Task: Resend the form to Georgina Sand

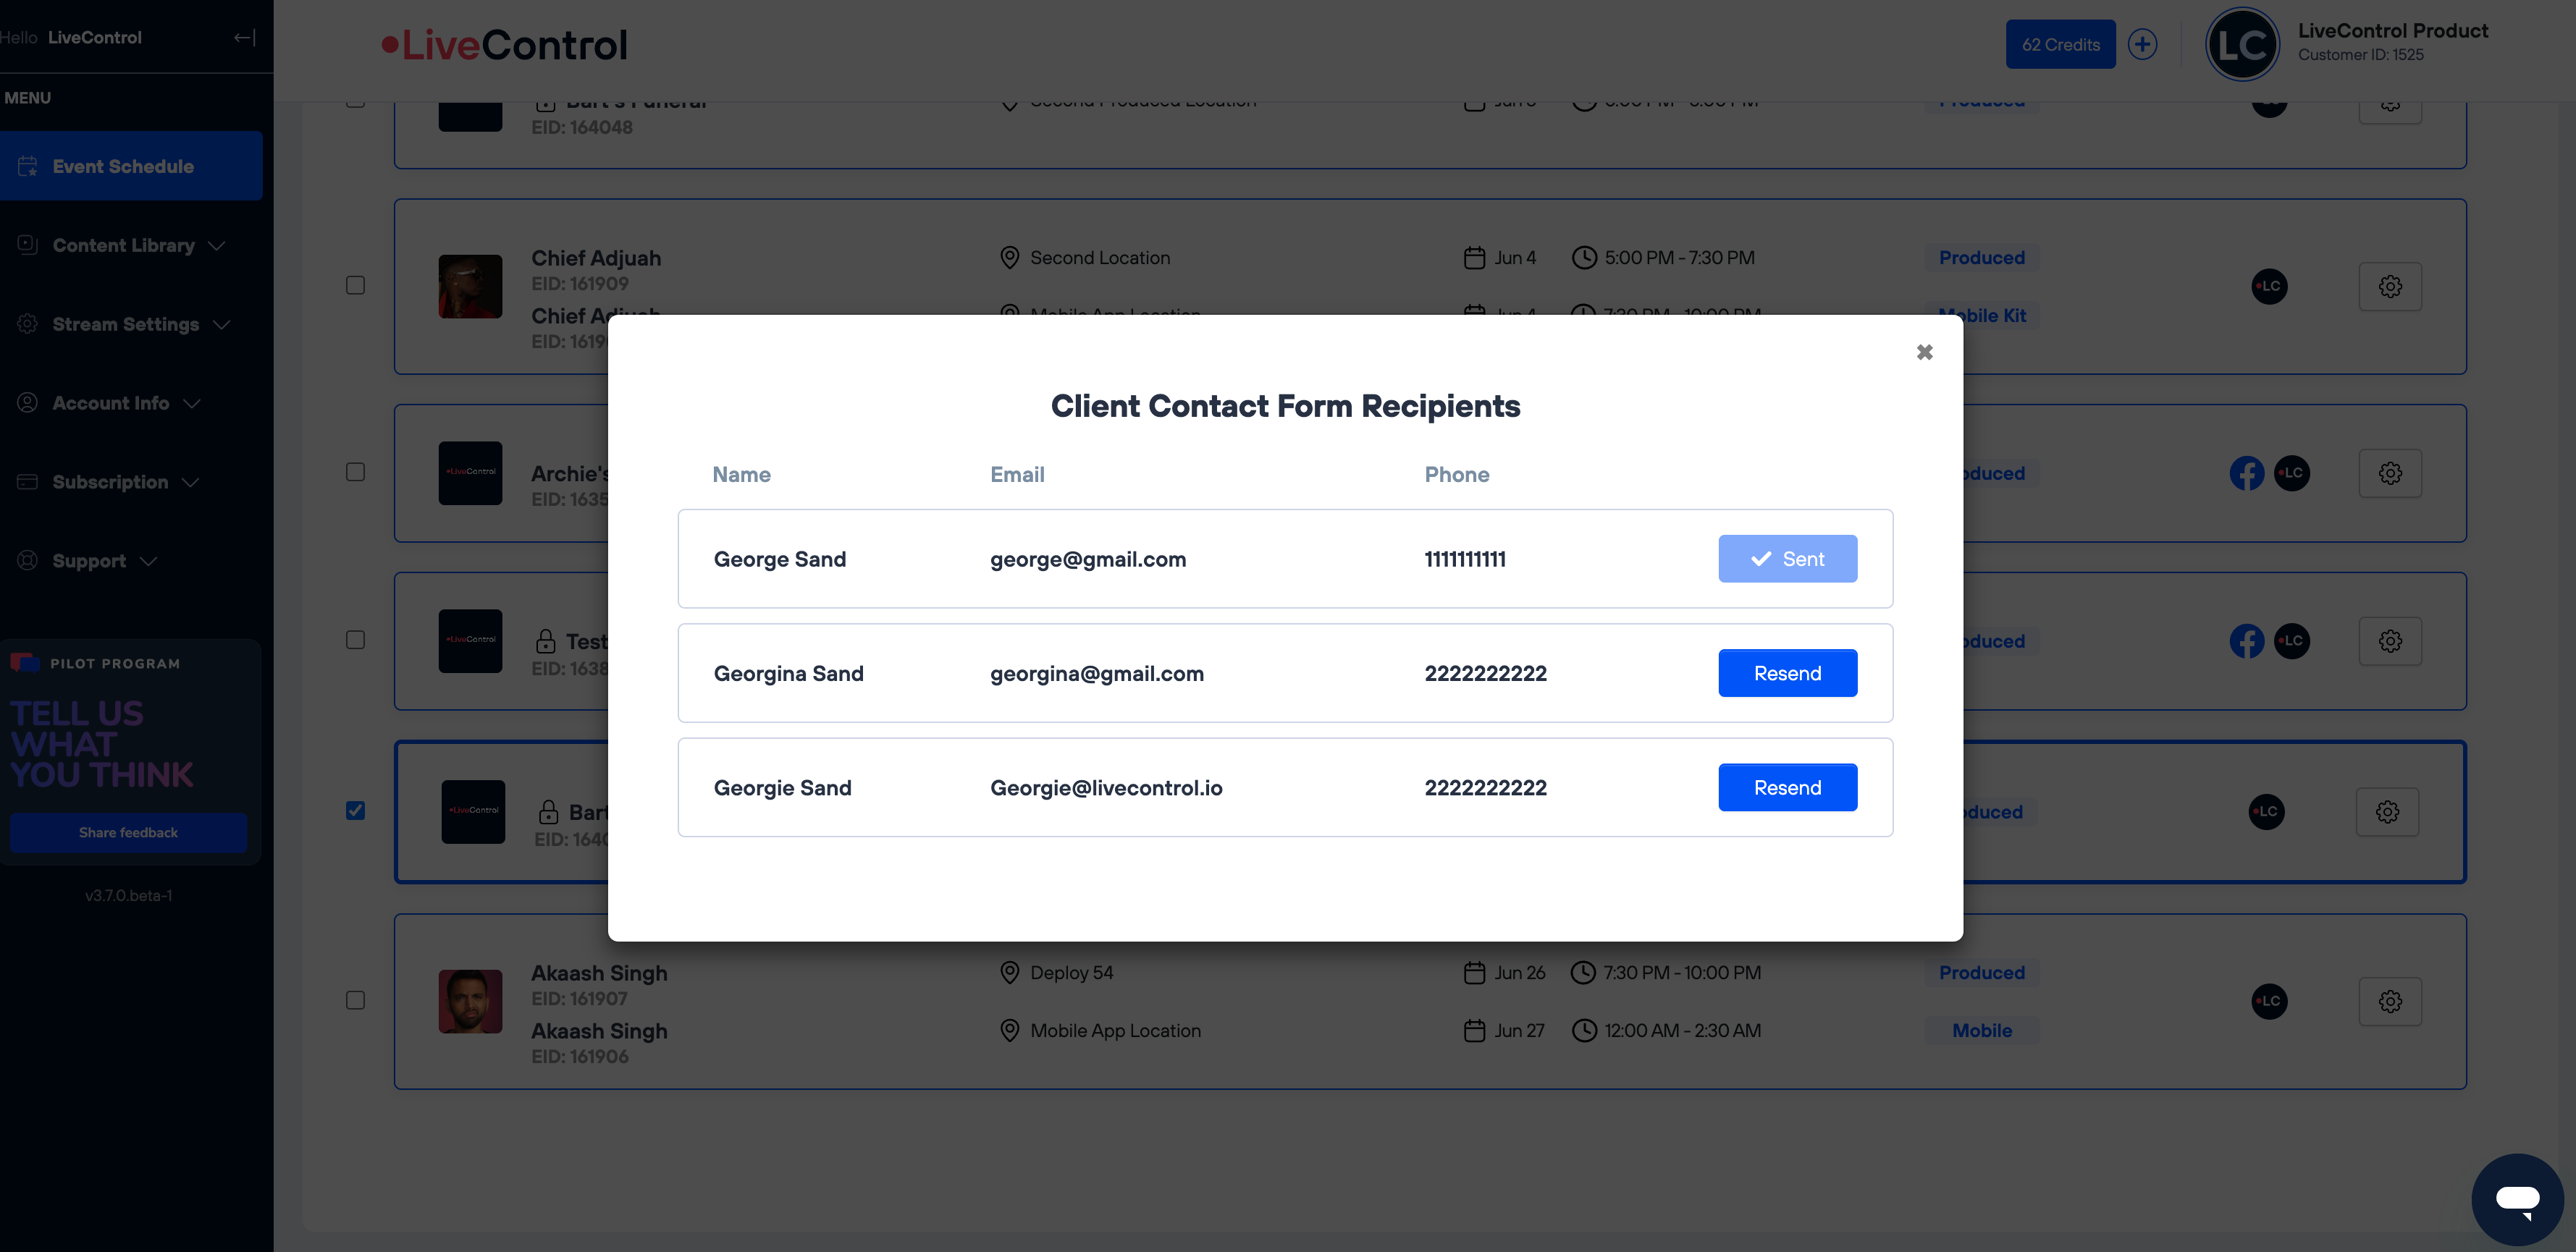Action: tap(1787, 674)
